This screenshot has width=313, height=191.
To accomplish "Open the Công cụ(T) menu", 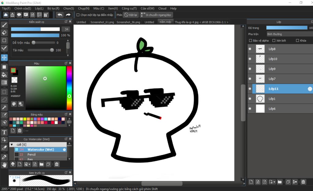I will click(129, 8).
